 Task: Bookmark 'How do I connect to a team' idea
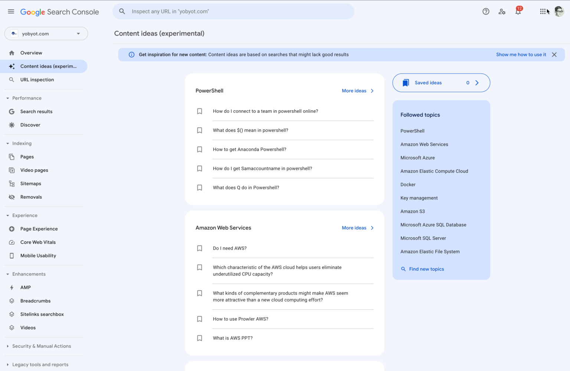click(200, 111)
